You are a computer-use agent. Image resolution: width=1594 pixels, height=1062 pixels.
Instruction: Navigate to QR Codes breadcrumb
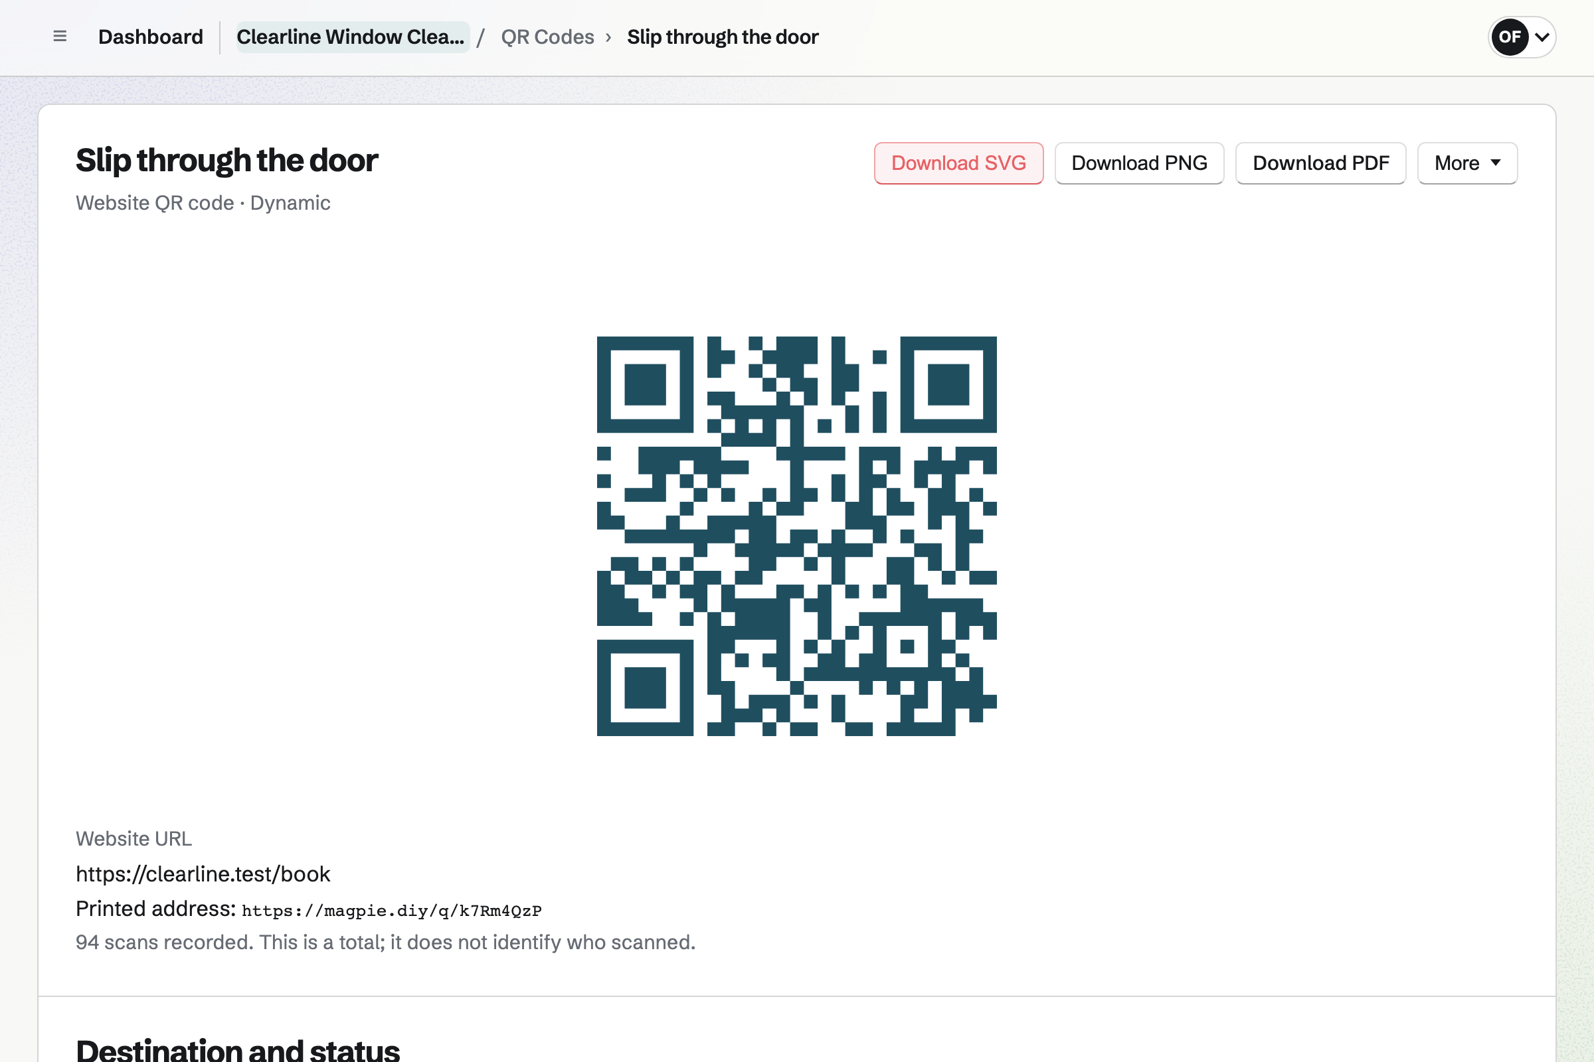pos(547,37)
